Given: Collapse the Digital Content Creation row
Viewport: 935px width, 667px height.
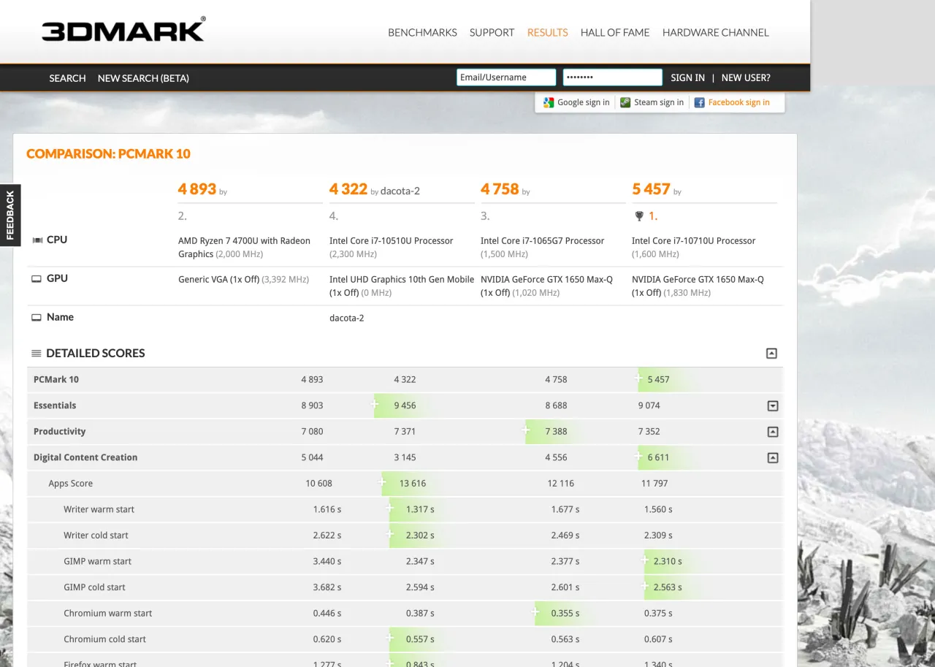Looking at the screenshot, I should [772, 458].
